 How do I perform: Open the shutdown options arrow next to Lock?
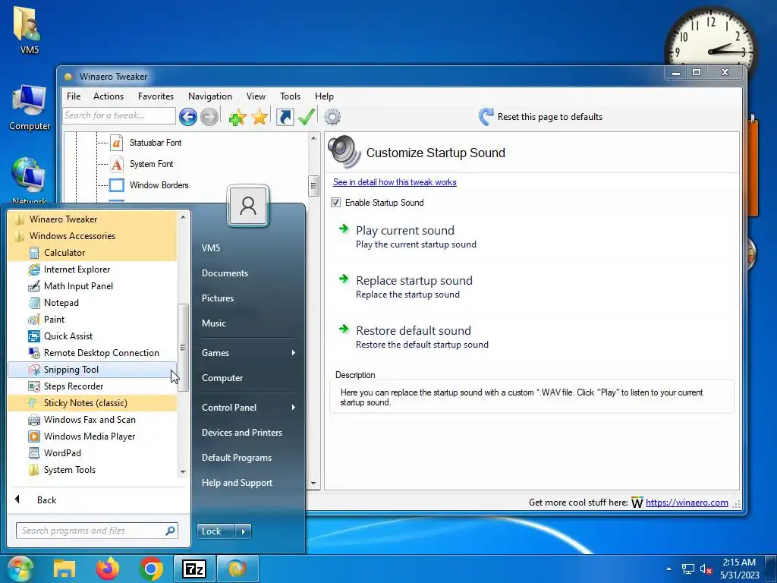click(x=243, y=531)
